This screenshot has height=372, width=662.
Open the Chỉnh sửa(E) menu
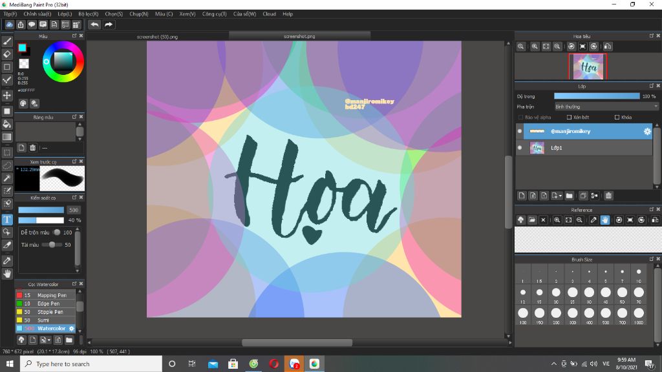tap(37, 14)
